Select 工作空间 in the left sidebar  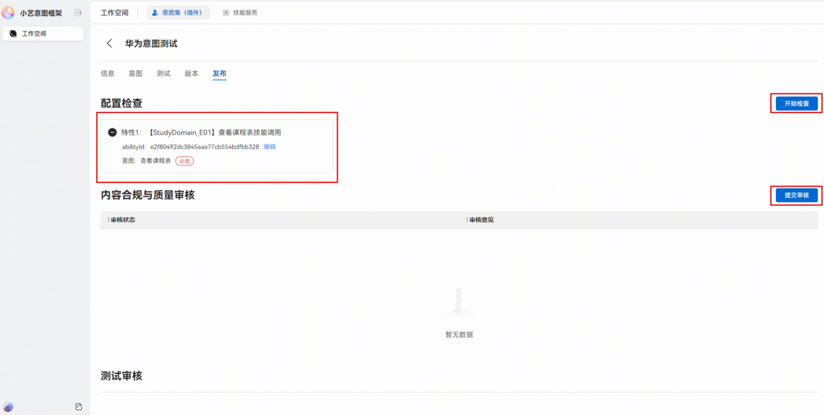point(34,34)
